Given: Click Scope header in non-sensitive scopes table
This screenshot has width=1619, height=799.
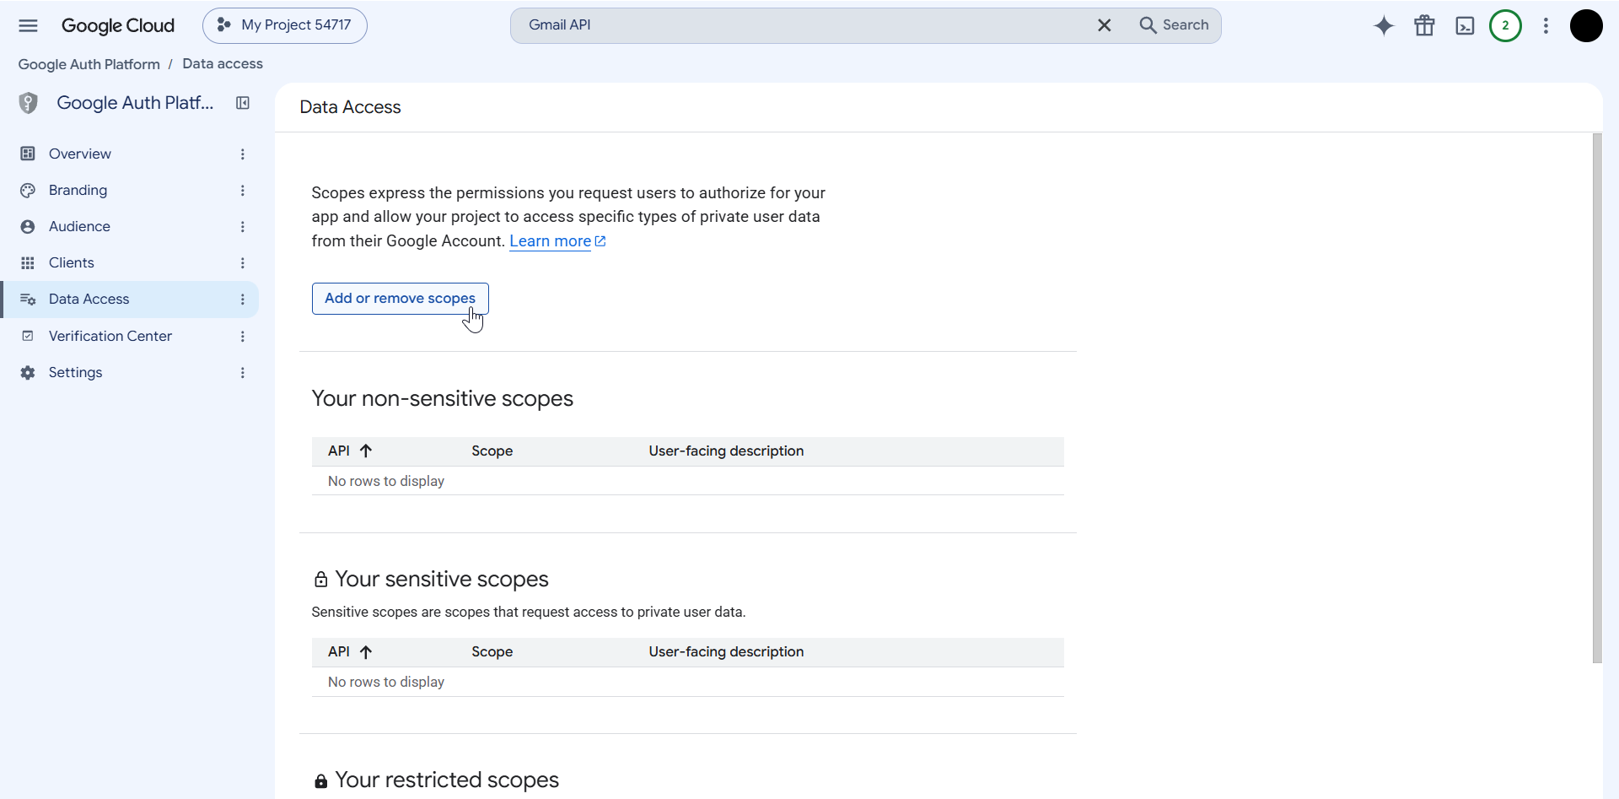Looking at the screenshot, I should pyautogui.click(x=492, y=451).
